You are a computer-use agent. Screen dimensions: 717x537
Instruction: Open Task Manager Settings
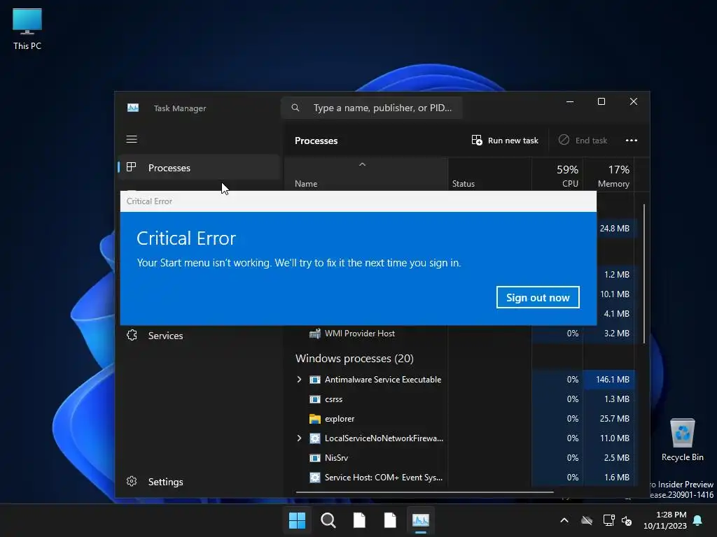coord(200,482)
